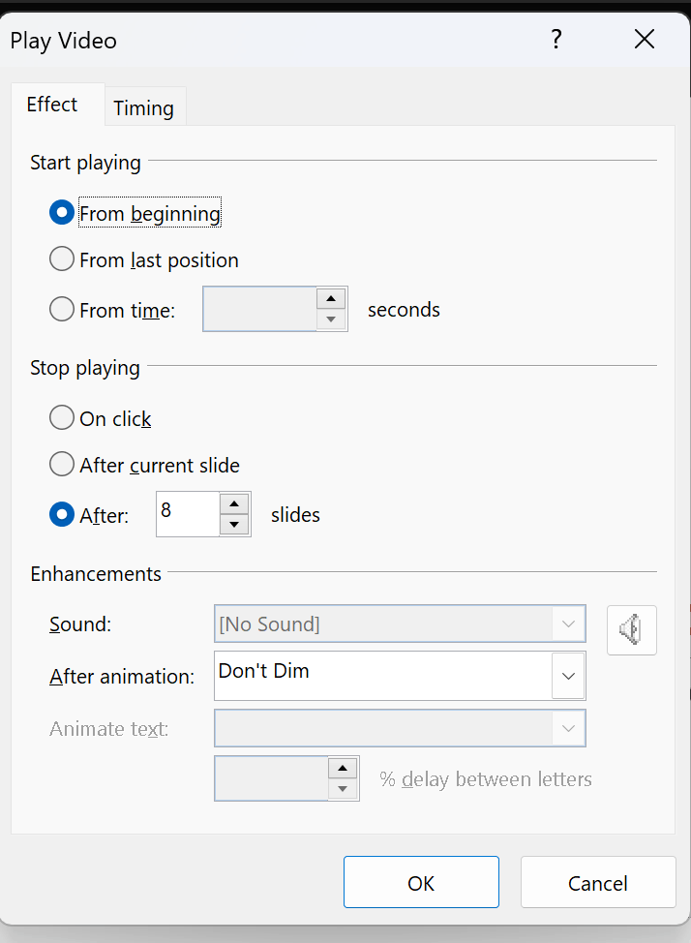Increase From time seconds value

[331, 299]
